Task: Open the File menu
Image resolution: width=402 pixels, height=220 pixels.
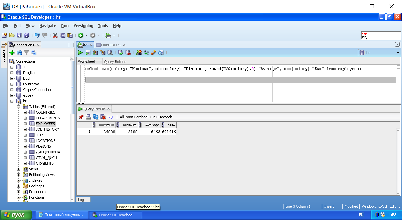Action: click(6, 26)
